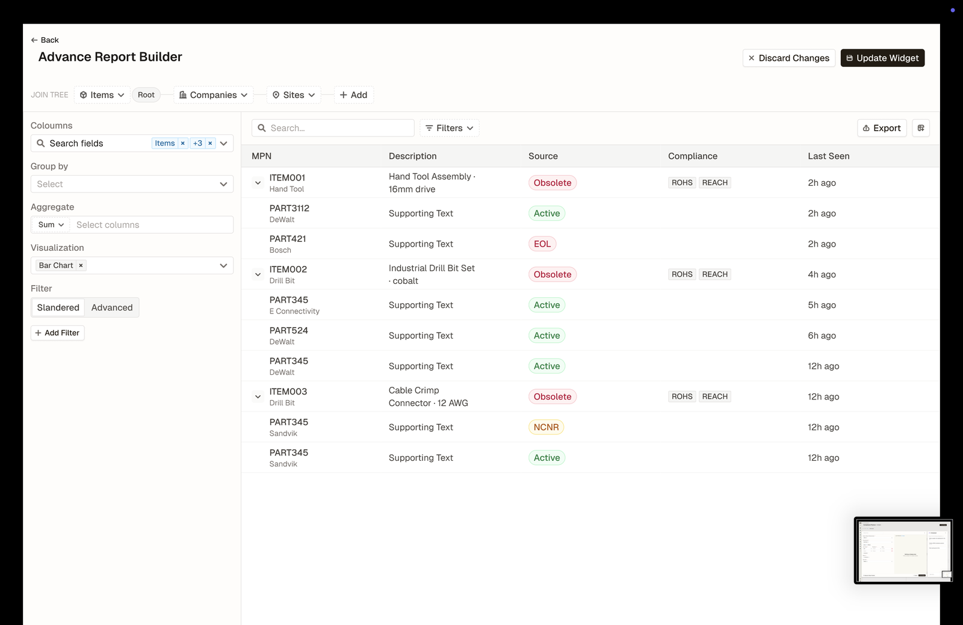
Task: Click the Select columns aggregate field
Action: [x=152, y=224]
